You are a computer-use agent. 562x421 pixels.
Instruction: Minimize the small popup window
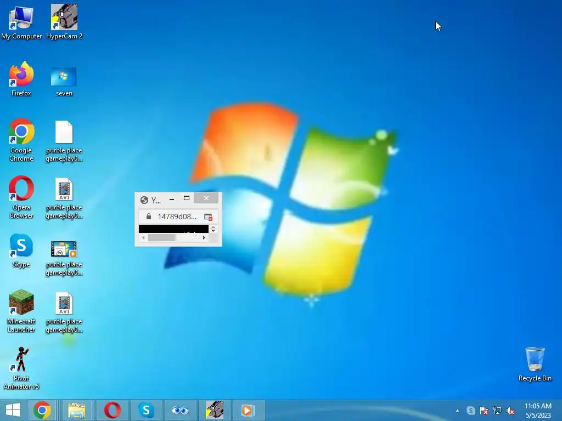point(172,198)
